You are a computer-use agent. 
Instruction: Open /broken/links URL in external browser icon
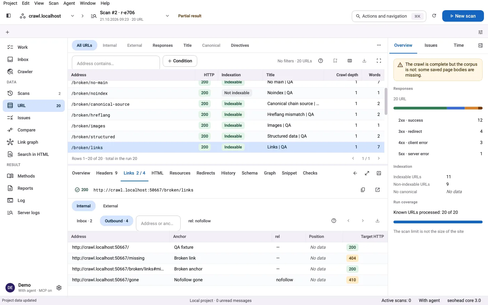tap(378, 190)
